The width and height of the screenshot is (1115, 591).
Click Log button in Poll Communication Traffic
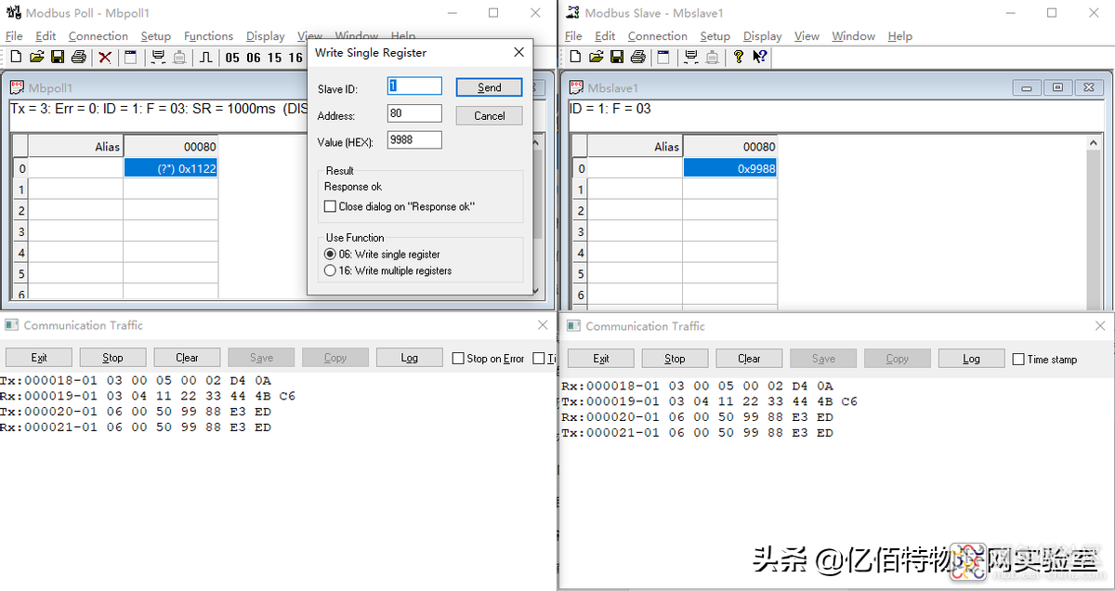click(409, 358)
